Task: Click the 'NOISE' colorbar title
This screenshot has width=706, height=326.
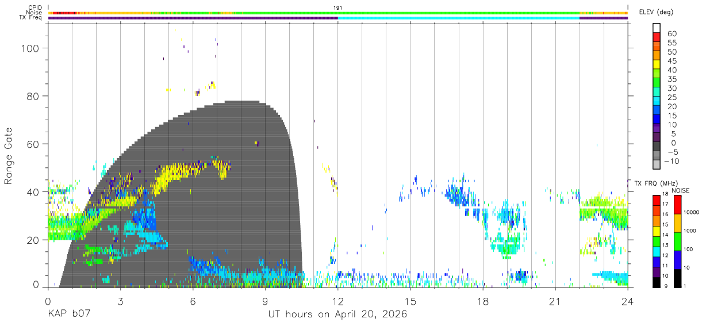Action: coord(680,190)
